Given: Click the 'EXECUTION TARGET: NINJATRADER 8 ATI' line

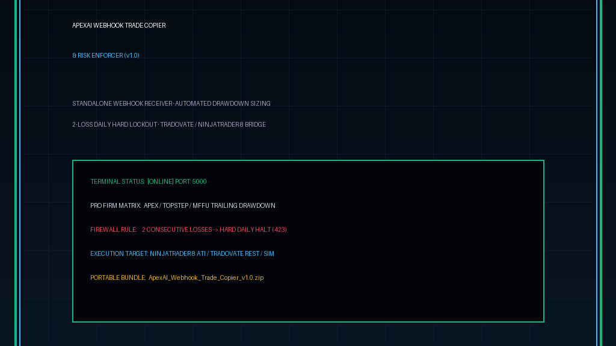Looking at the screenshot, I should point(182,254).
